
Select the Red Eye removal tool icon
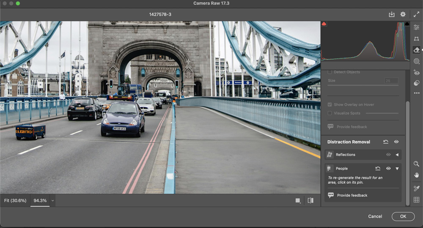coord(416,72)
